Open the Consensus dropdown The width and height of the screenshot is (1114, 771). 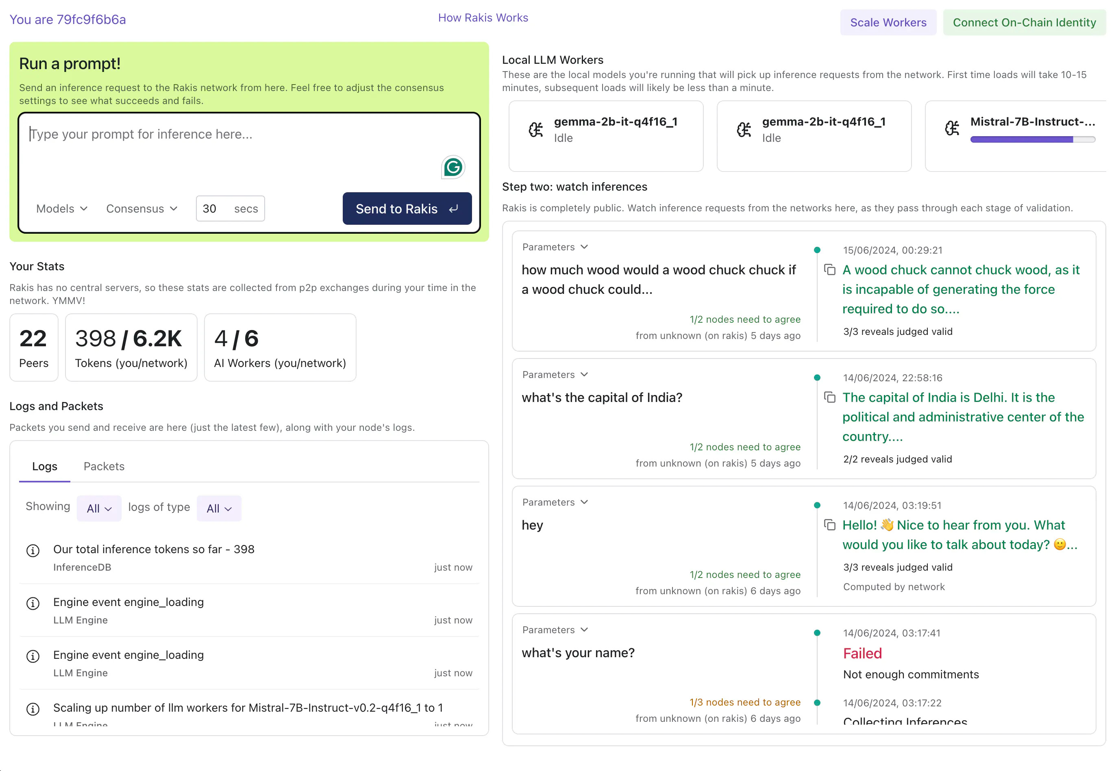141,208
